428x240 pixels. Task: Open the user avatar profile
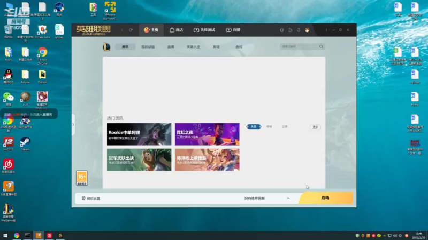tap(307, 30)
